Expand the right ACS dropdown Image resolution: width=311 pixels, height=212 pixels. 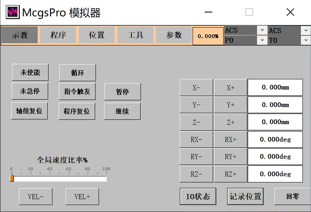306,30
